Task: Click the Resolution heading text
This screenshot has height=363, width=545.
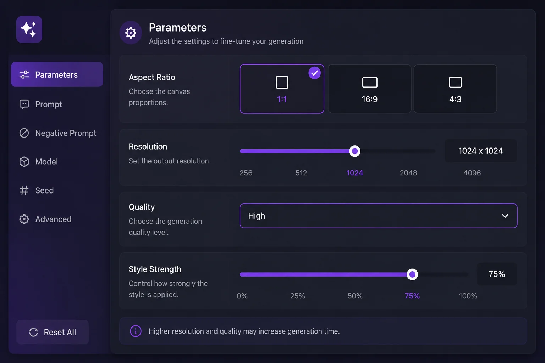Action: (148, 146)
